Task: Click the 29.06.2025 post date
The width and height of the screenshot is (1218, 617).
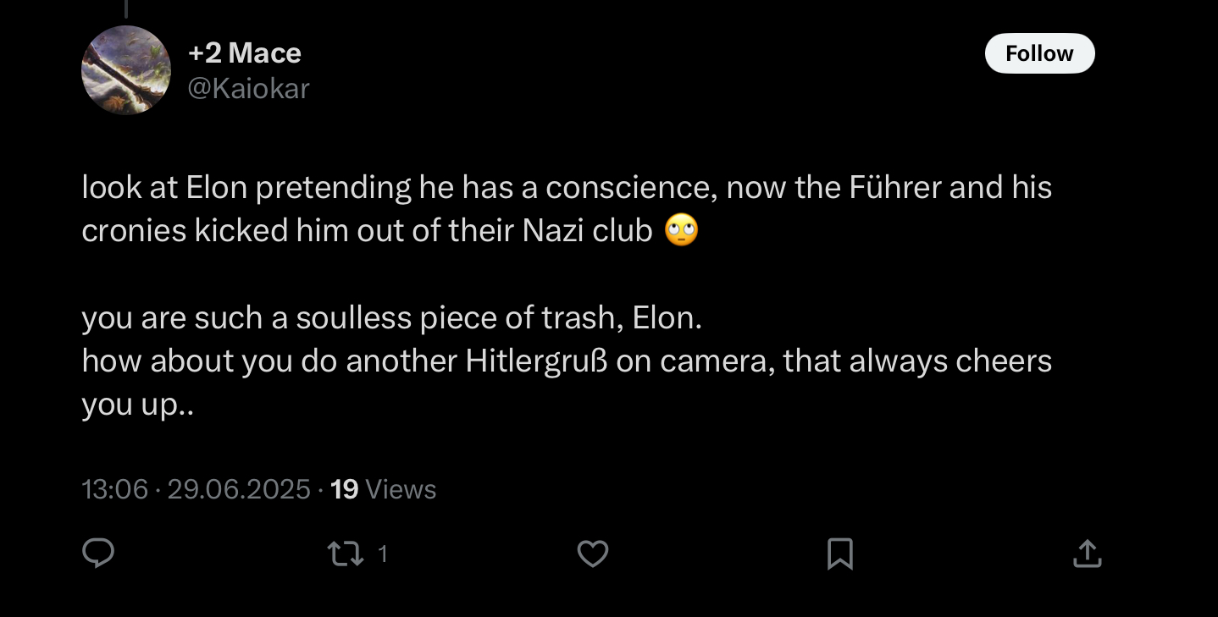Action: (x=239, y=489)
